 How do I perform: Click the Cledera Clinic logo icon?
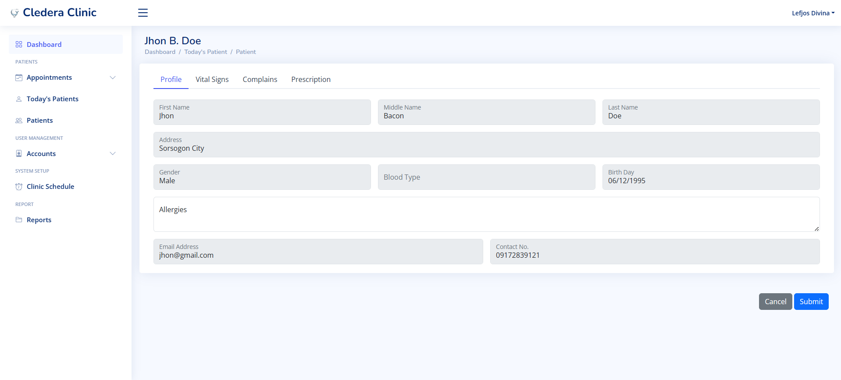point(14,13)
